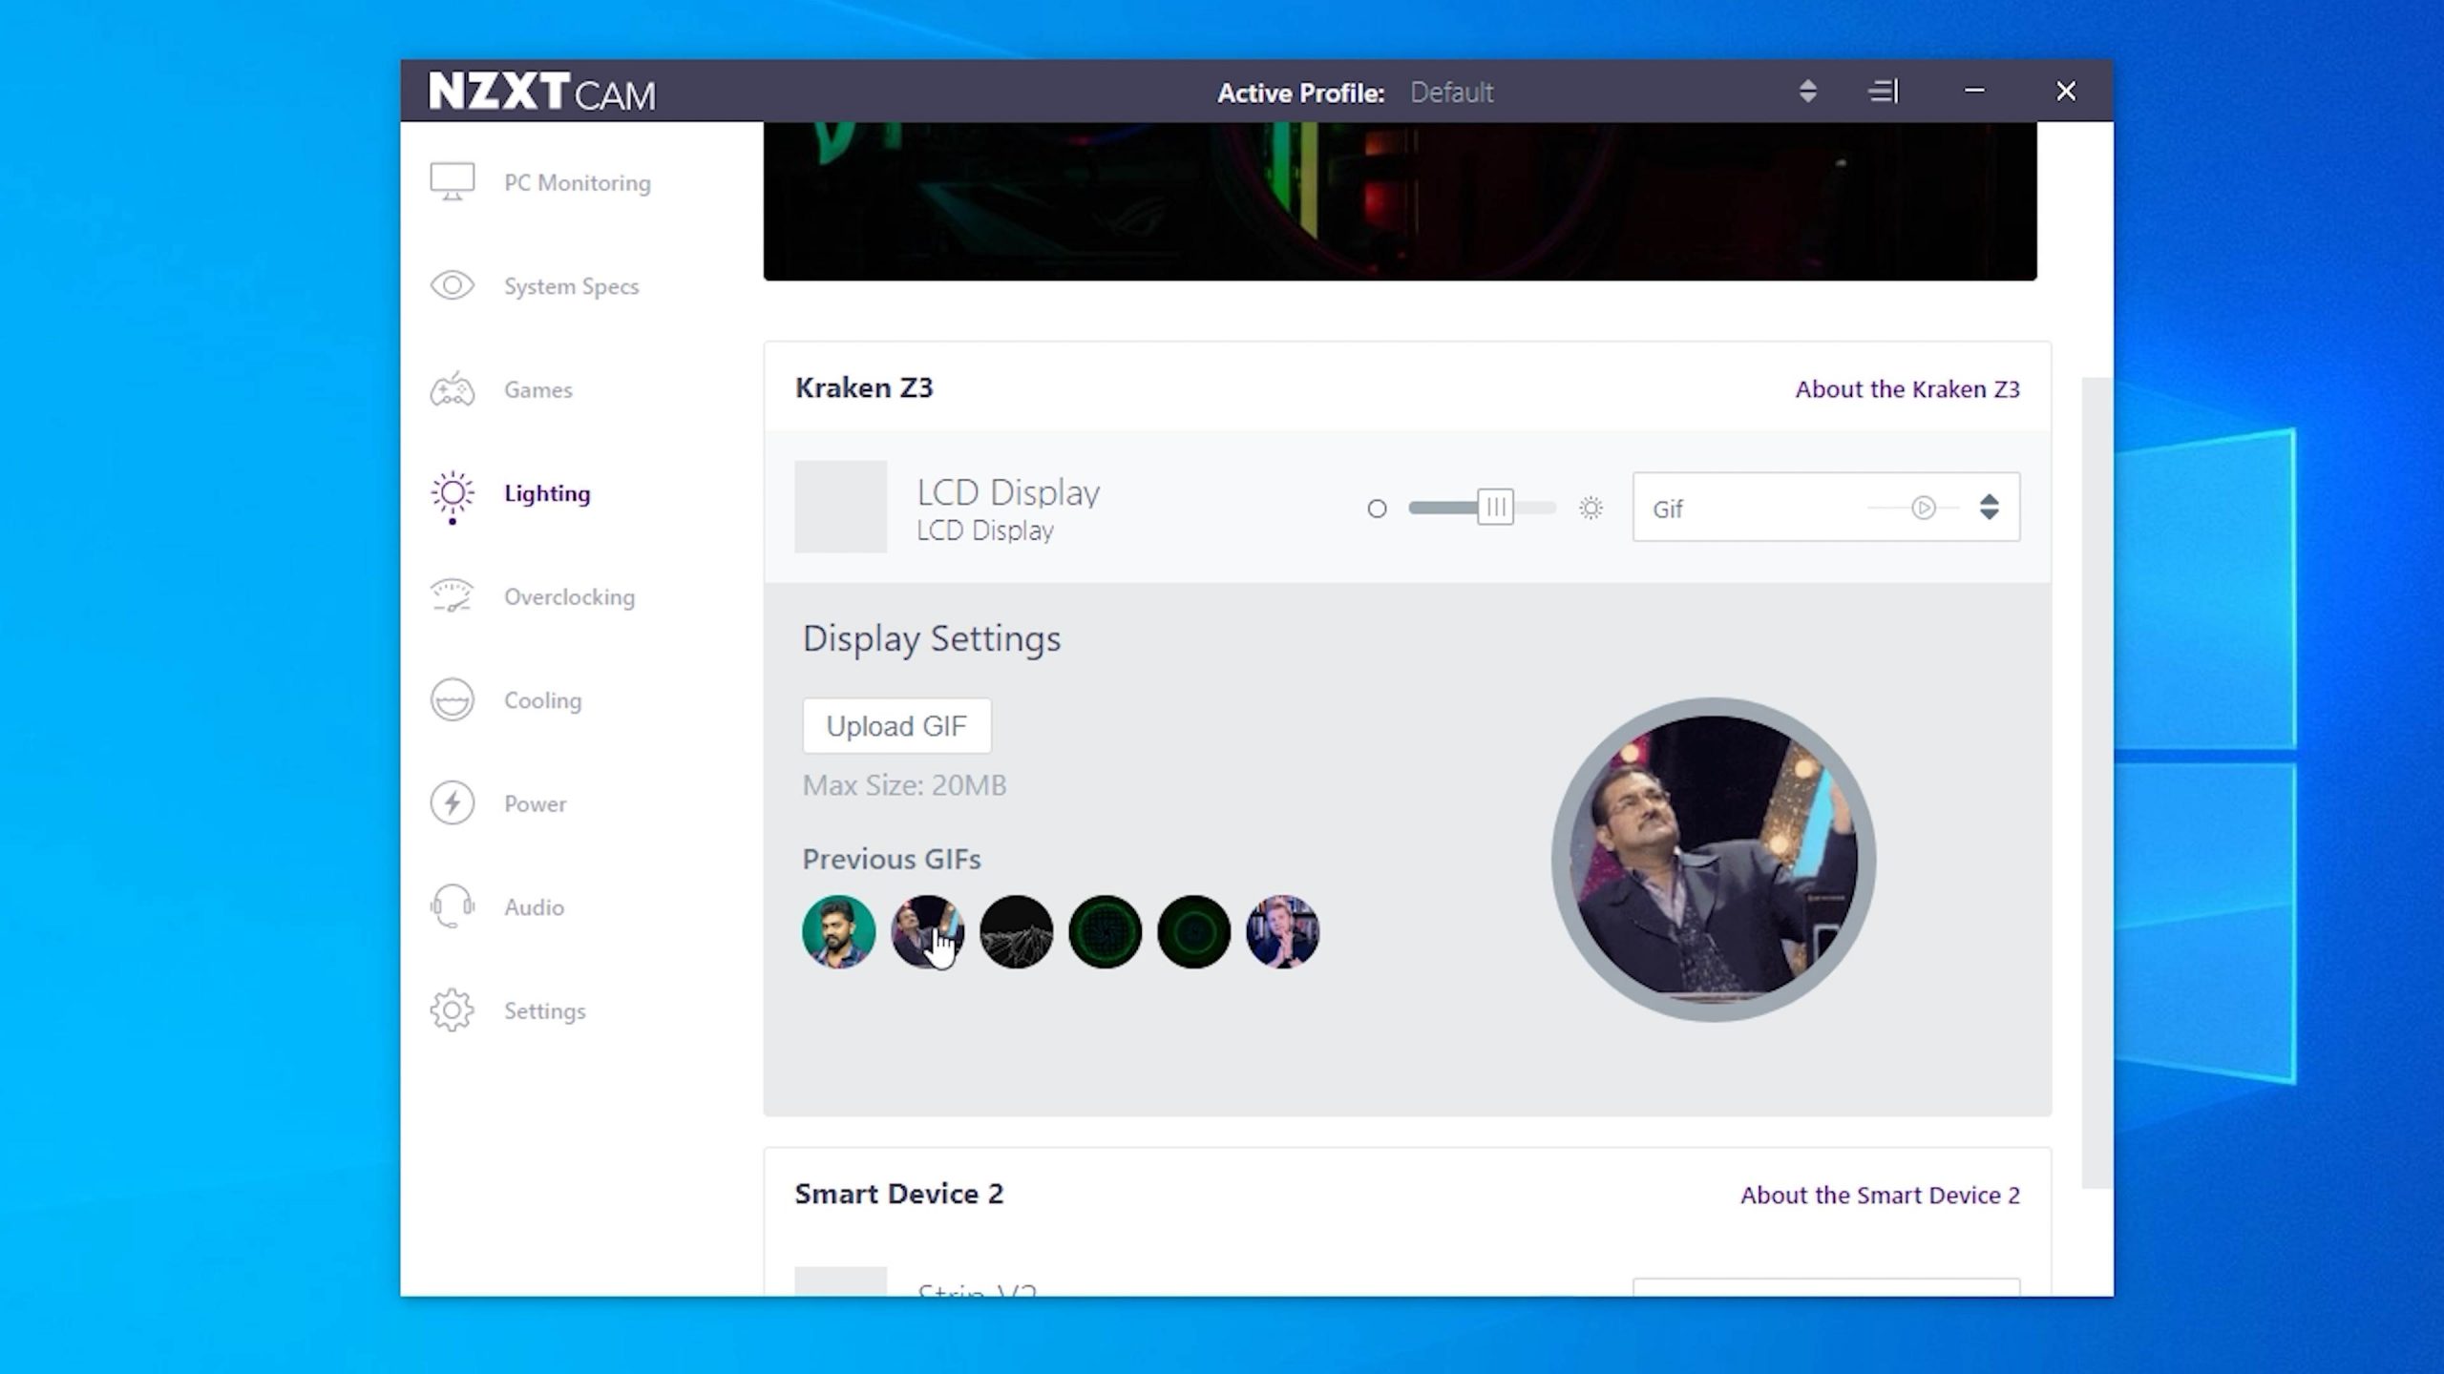Click the sun icon for maximum brightness

click(x=1591, y=509)
